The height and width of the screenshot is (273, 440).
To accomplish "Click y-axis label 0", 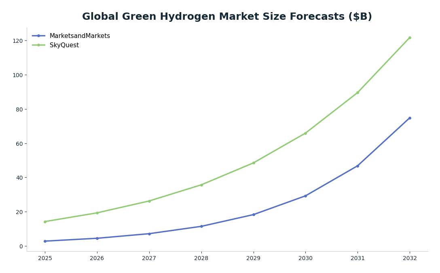I will click(x=21, y=246).
